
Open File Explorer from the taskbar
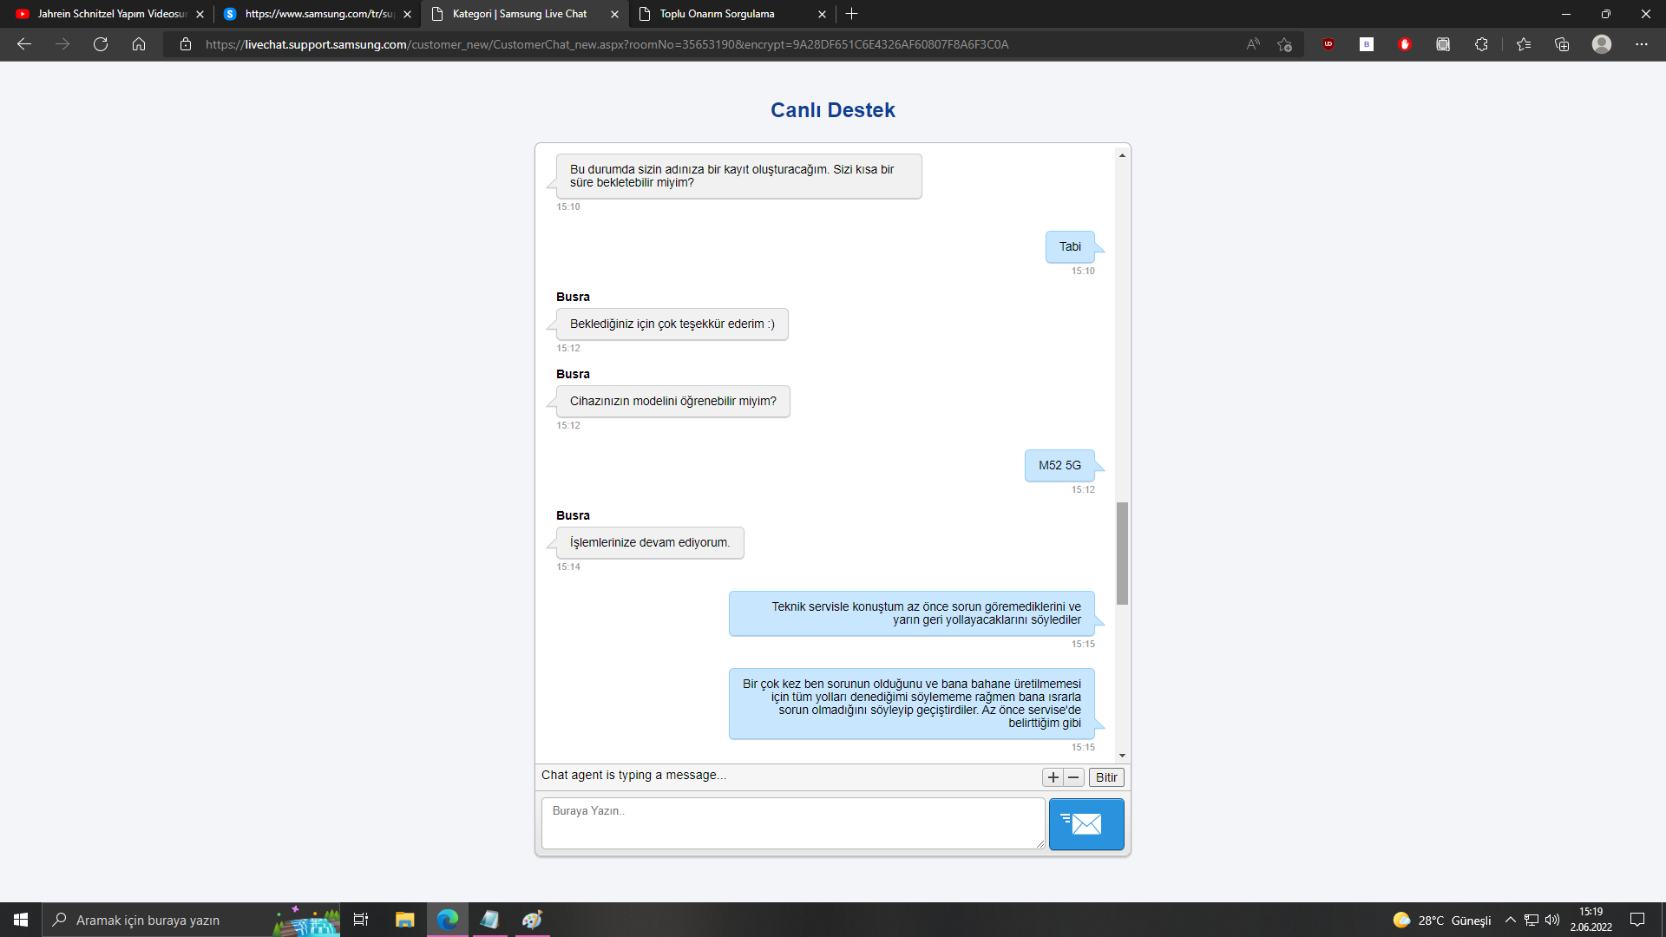click(404, 920)
